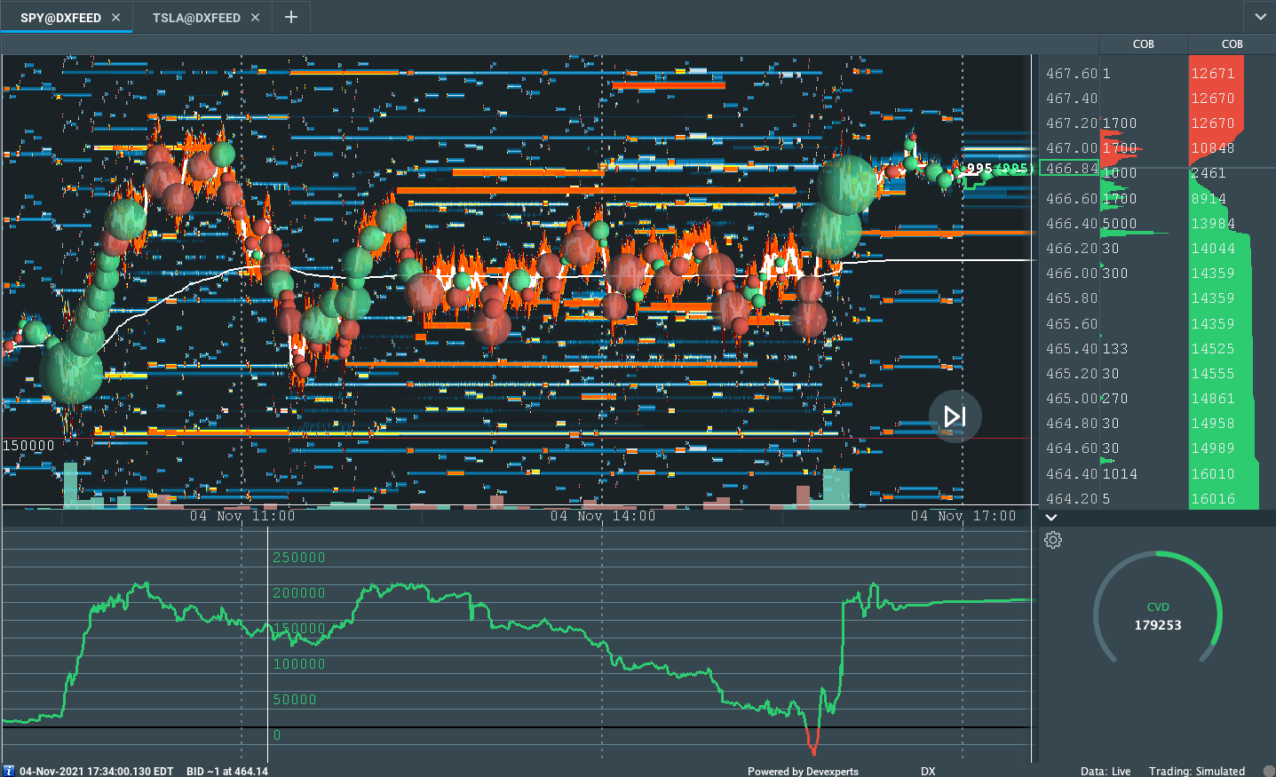Click the highlighted 466.84 current price

(1071, 169)
